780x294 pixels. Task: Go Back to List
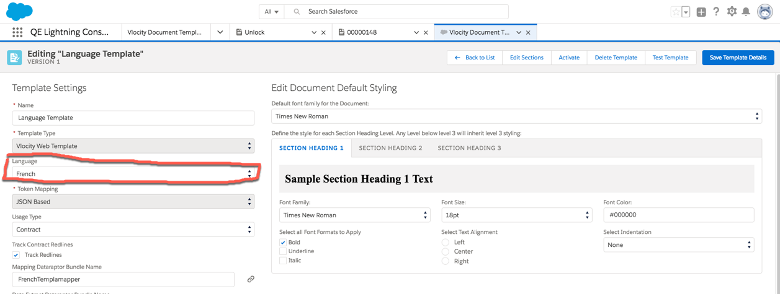tap(474, 58)
